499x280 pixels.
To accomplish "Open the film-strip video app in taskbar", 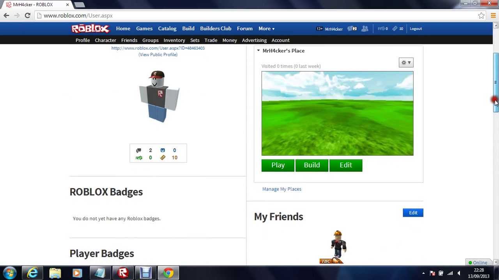I will 146,273.
